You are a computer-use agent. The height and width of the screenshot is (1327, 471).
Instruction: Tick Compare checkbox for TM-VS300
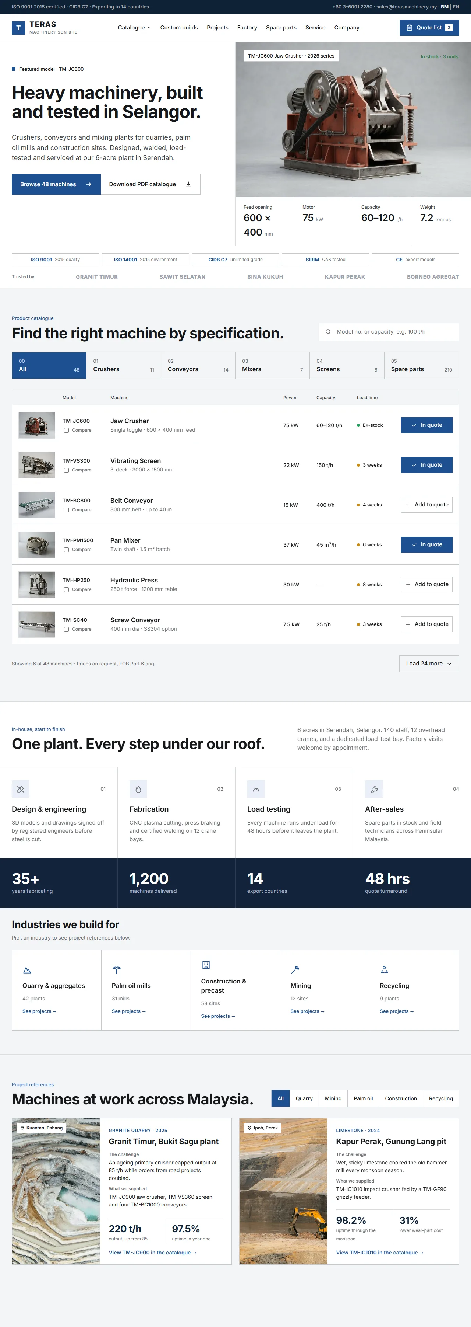click(x=66, y=470)
